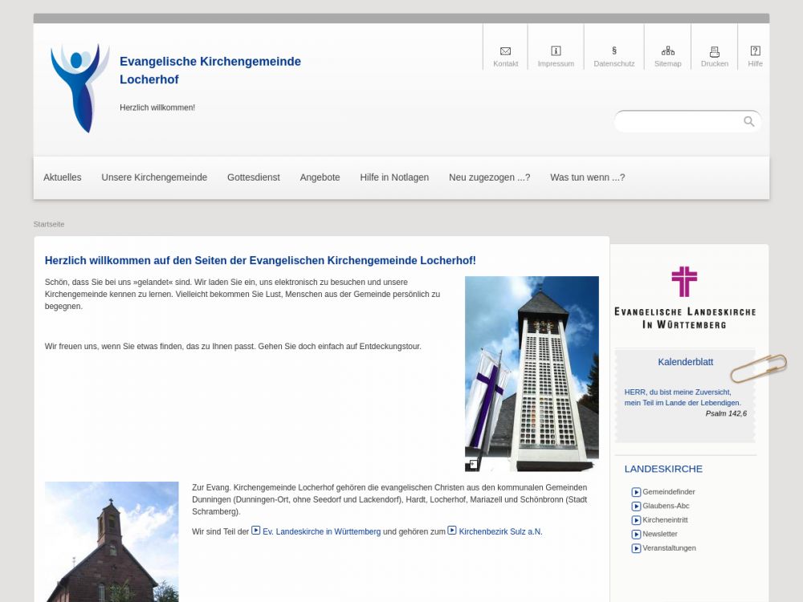Open the Gottesdienst menu
This screenshot has height=602, width=803.
tap(253, 177)
